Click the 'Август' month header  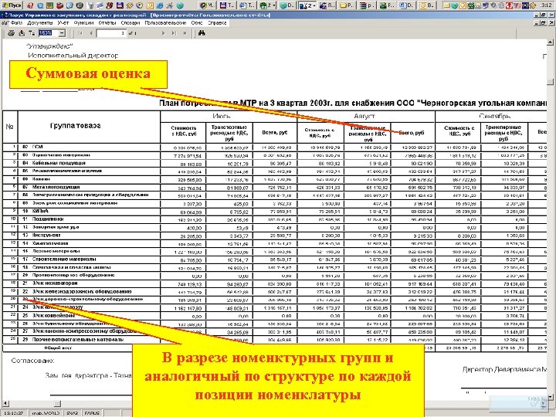[x=364, y=116]
